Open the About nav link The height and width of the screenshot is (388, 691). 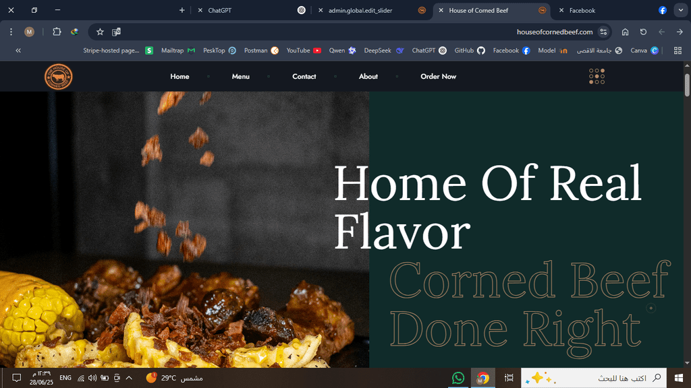(368, 77)
